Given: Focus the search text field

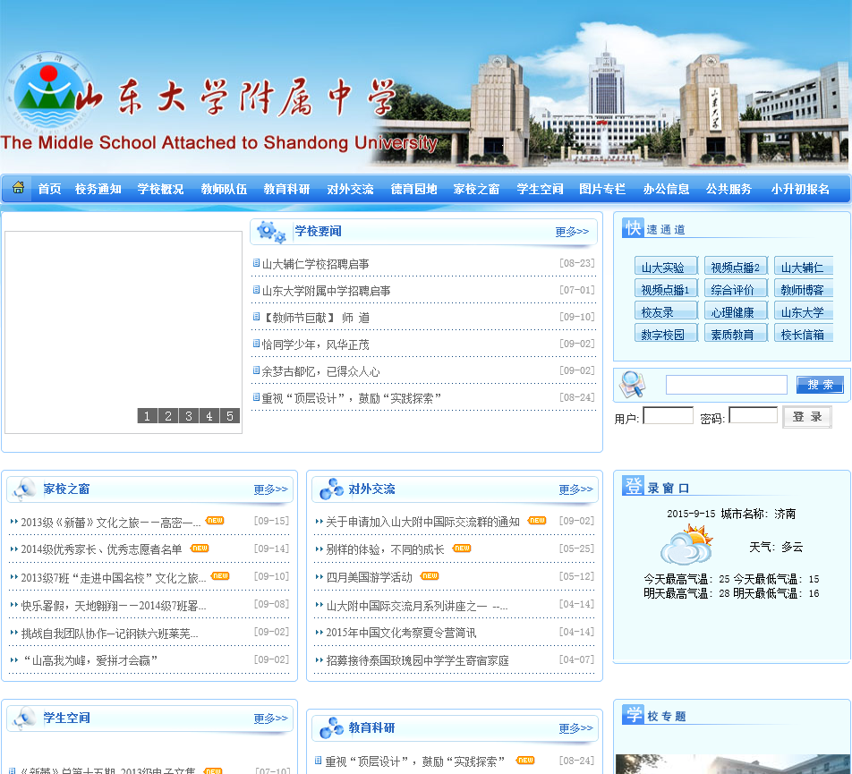Looking at the screenshot, I should [x=727, y=385].
